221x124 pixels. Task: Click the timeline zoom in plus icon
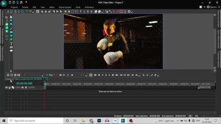click(x=8, y=75)
